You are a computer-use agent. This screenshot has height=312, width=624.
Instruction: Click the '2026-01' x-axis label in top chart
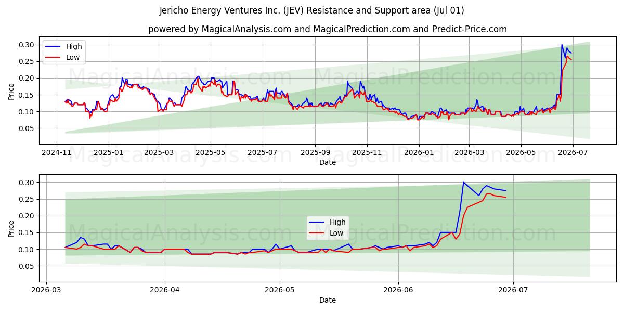pyautogui.click(x=418, y=153)
